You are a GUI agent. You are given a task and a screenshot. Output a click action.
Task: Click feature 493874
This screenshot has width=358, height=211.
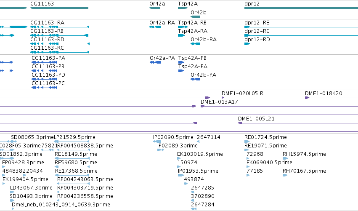[x=194, y=179]
